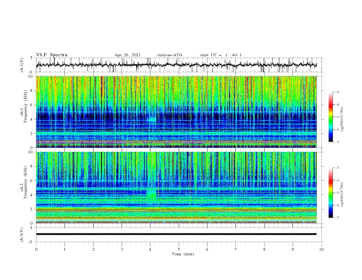Click the "station=ATH" header label
The image size is (362, 280).
click(170, 55)
